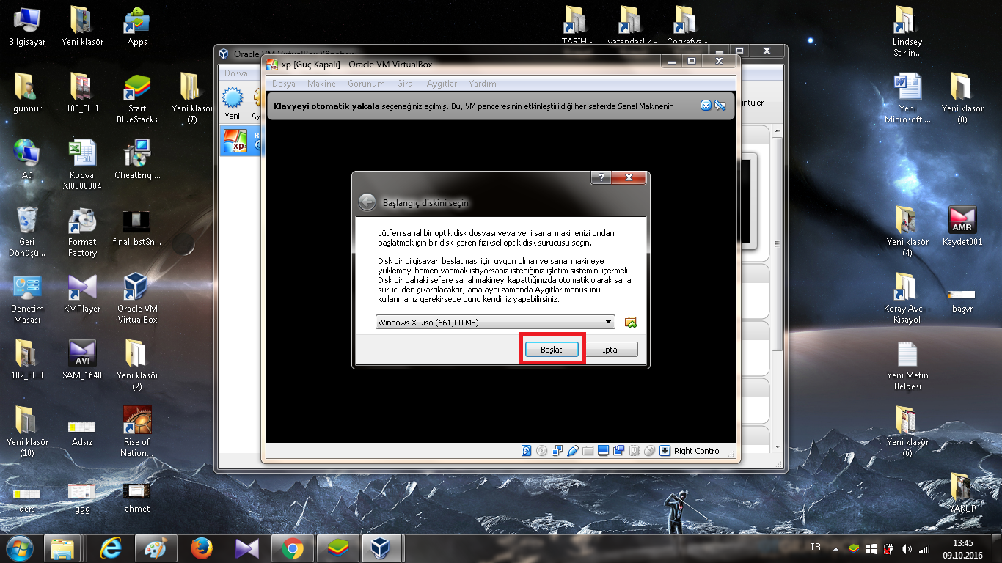Viewport: 1002px width, 563px height.
Task: Select the Format Factory desktop icon
Action: pyautogui.click(x=82, y=232)
